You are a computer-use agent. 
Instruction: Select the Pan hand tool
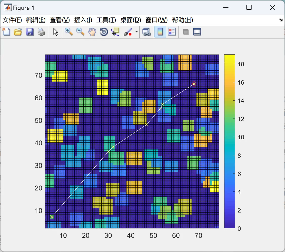click(92, 32)
